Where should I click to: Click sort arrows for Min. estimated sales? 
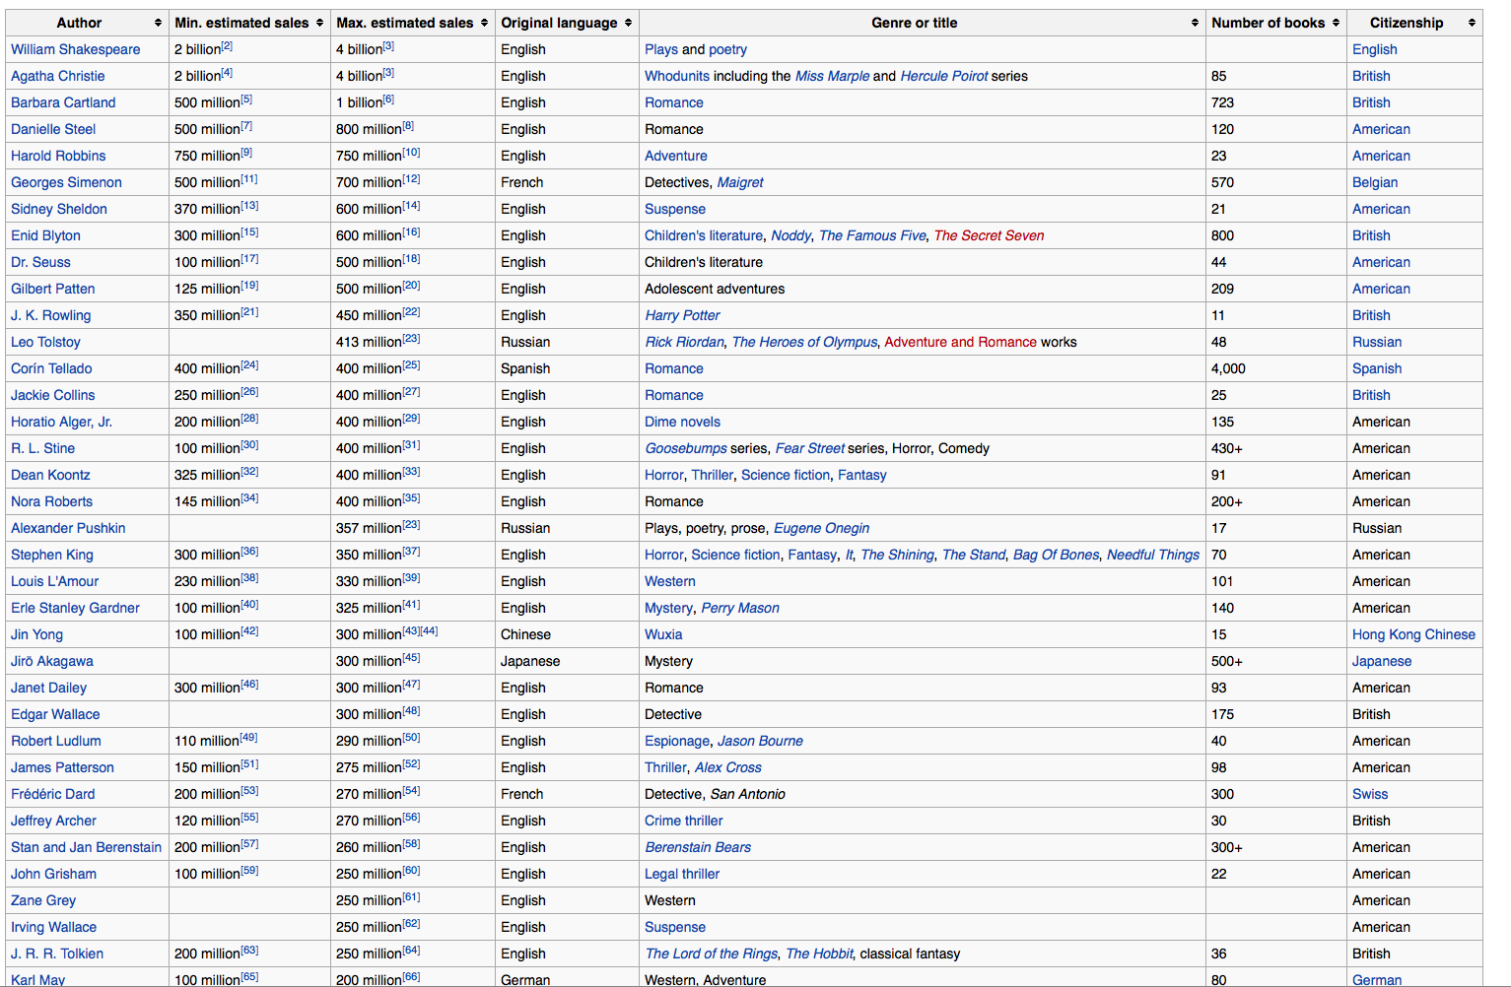click(319, 23)
